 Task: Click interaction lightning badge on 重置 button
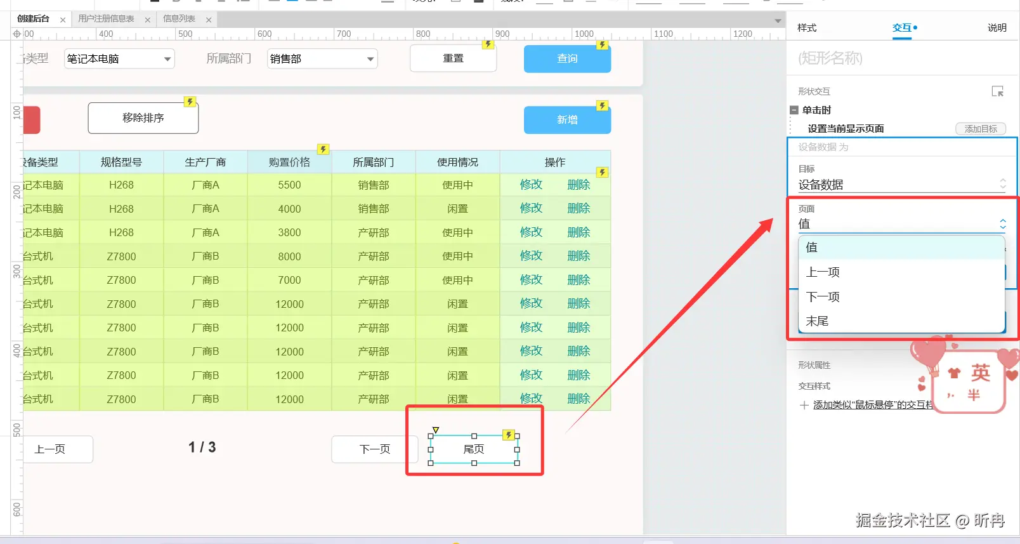point(488,44)
